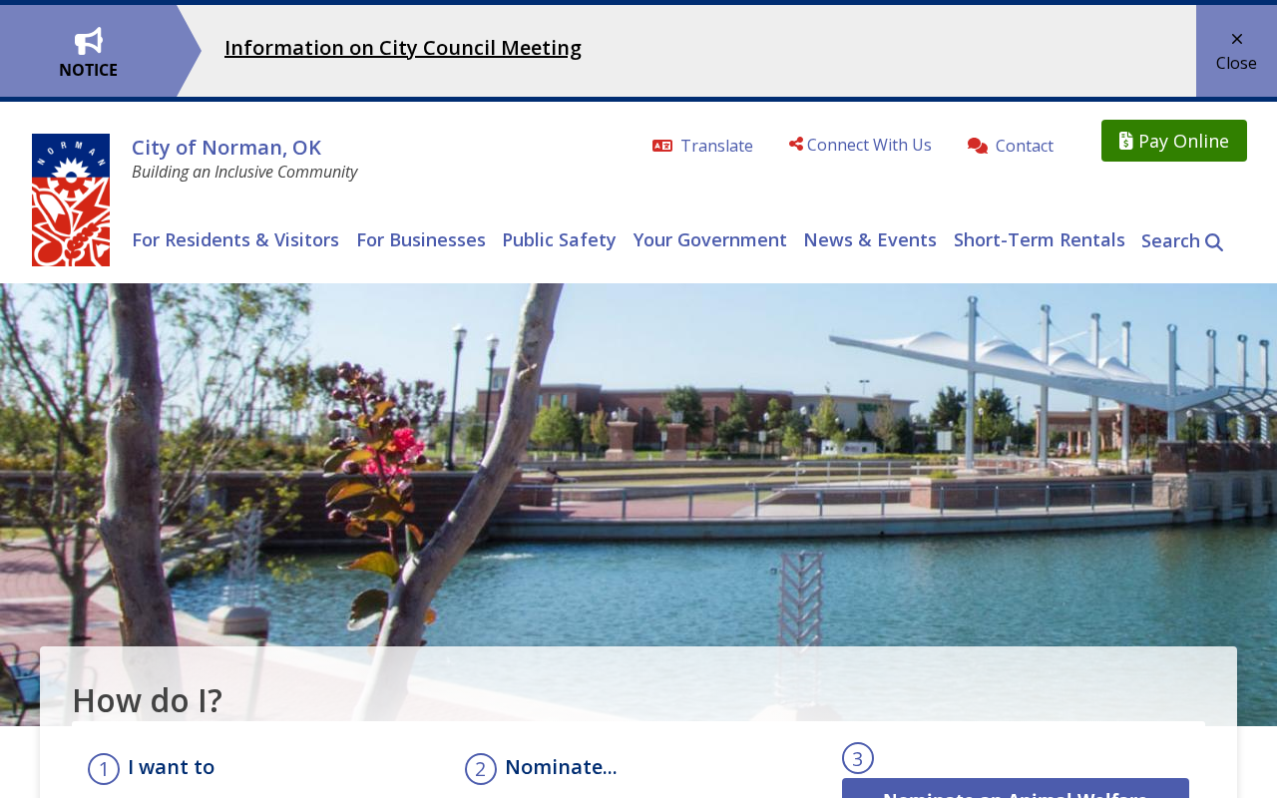Click the green Pay Online button
The width and height of the screenshot is (1277, 798).
[x=1174, y=141]
